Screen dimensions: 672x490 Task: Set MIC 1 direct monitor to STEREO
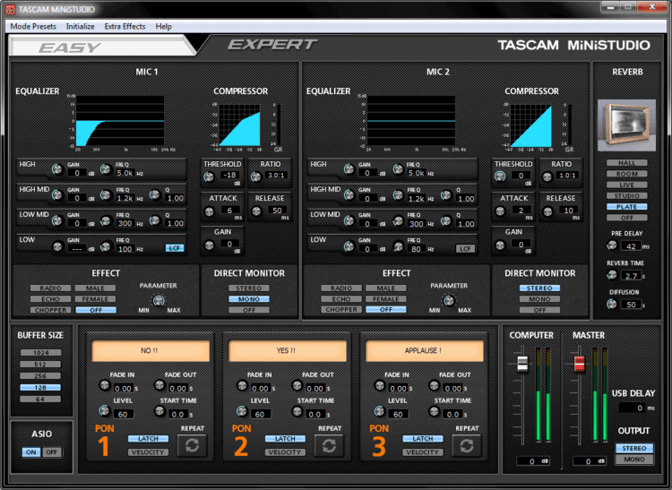(x=249, y=288)
